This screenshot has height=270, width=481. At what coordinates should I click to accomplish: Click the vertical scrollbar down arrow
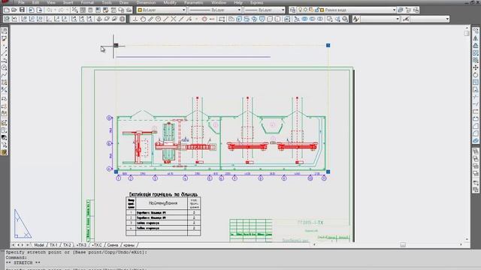pyautogui.click(x=467, y=239)
